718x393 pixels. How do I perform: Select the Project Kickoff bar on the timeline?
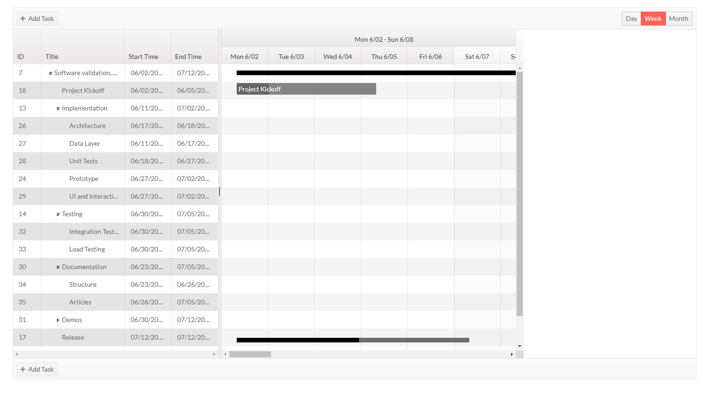click(x=306, y=89)
